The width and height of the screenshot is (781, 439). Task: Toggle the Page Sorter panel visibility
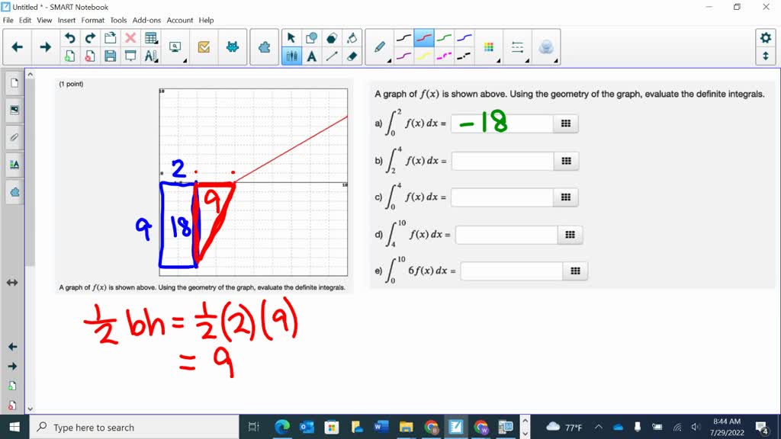click(13, 82)
